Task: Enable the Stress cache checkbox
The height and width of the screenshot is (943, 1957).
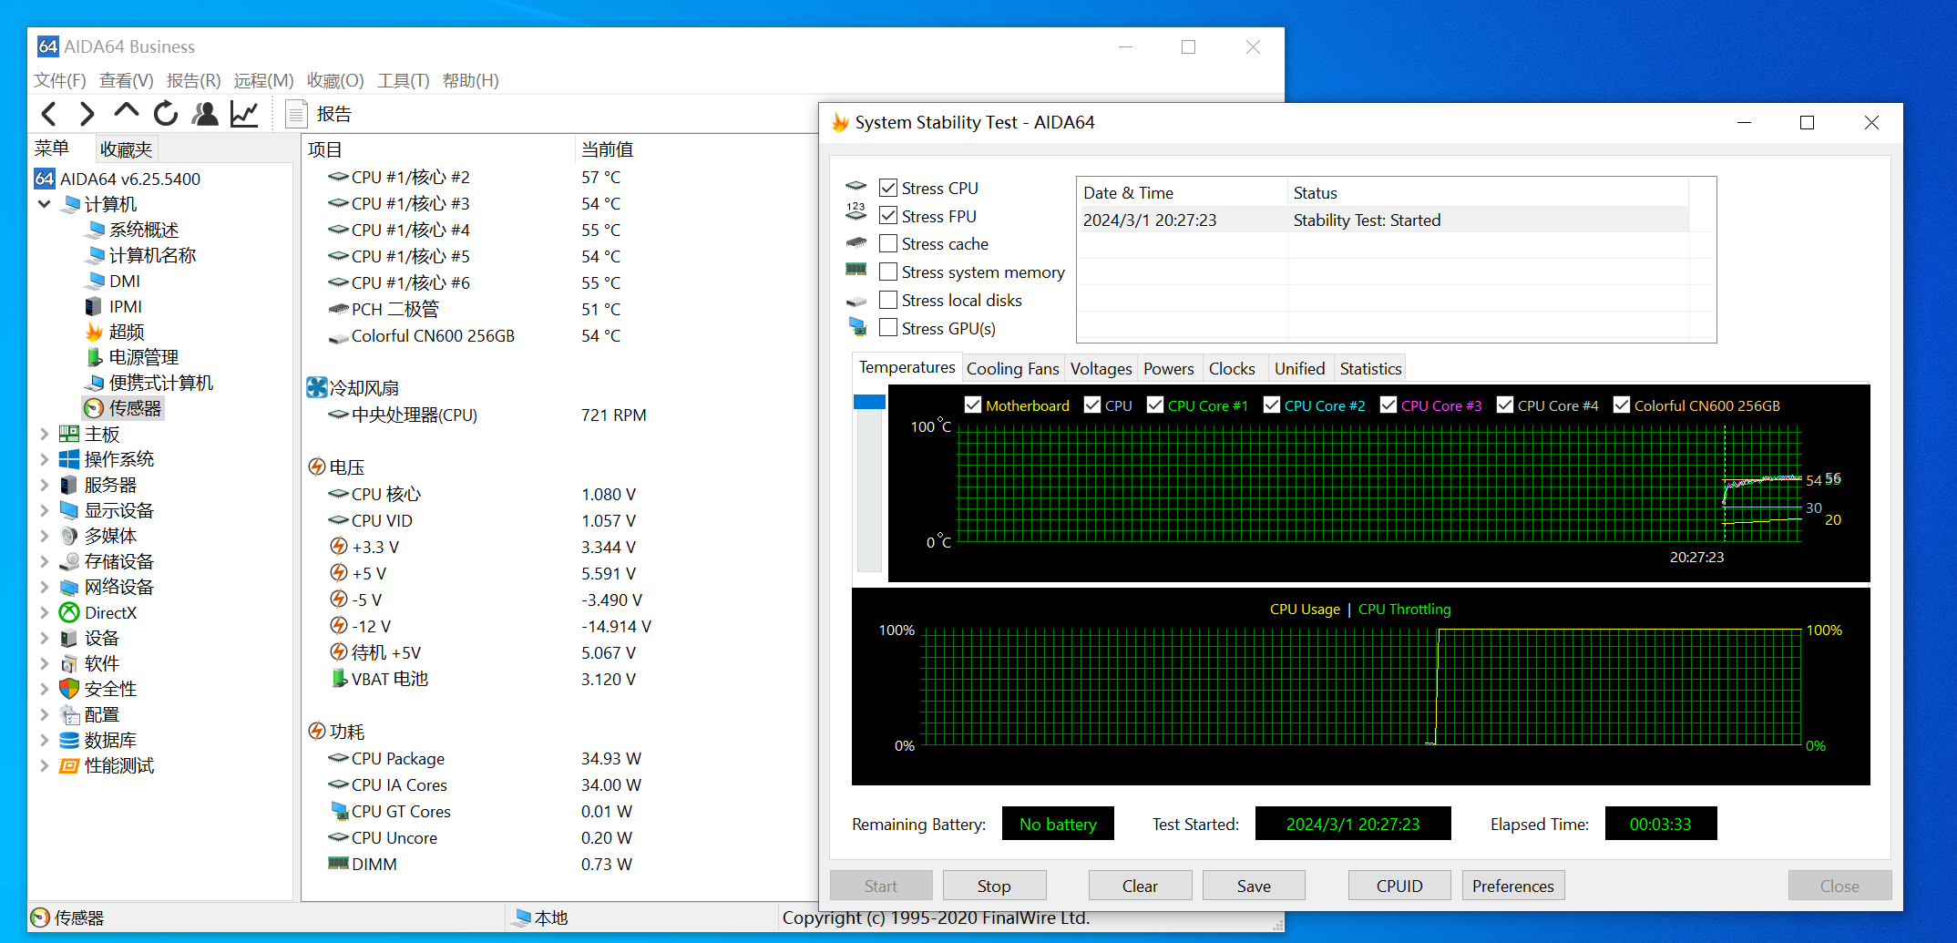Action: (x=888, y=243)
